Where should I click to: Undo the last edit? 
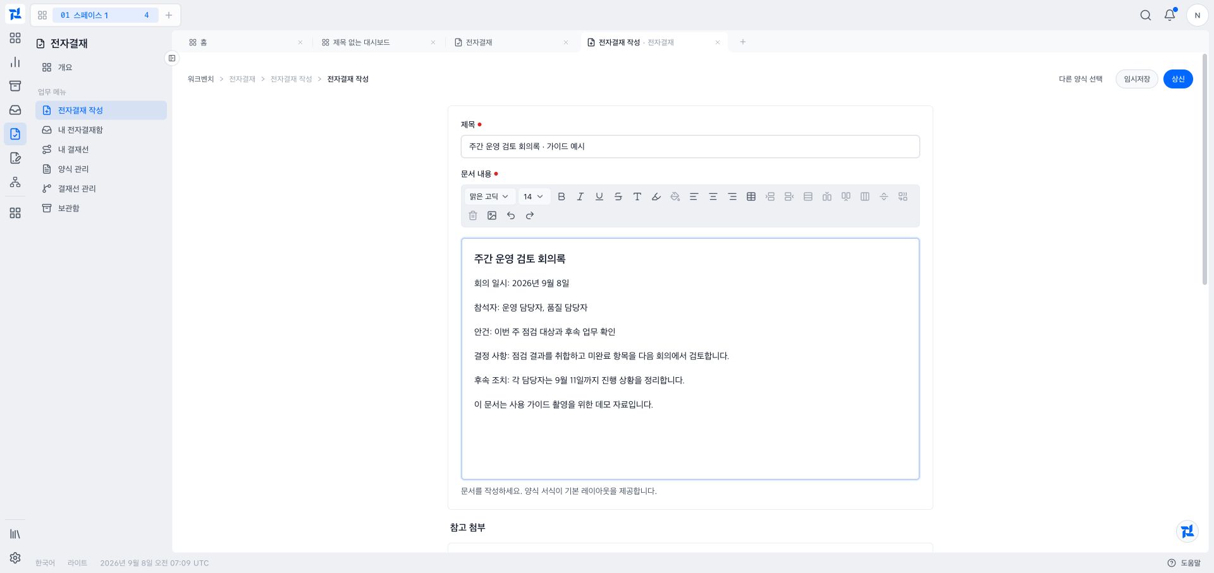point(510,215)
